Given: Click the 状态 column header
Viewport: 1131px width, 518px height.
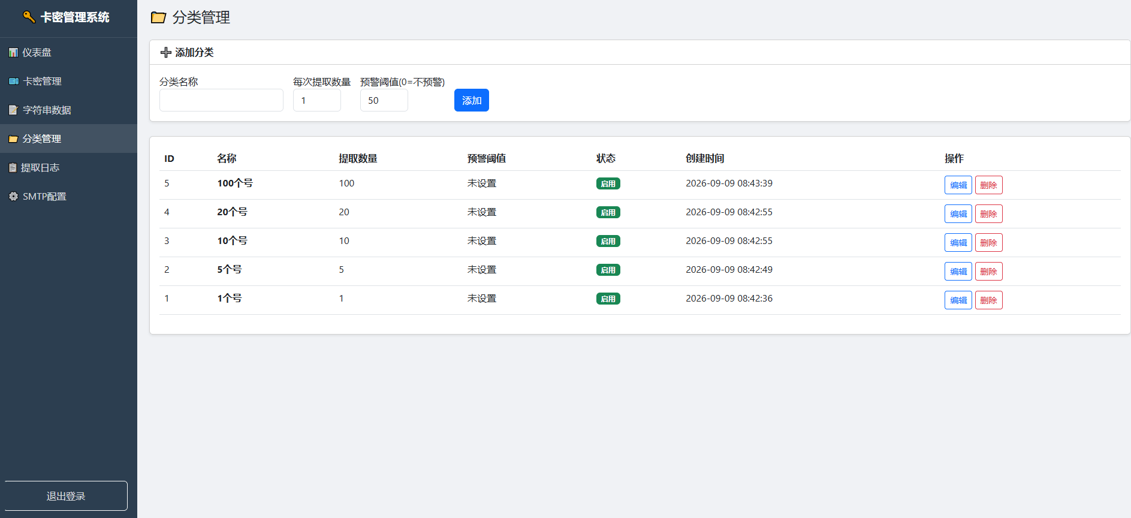Looking at the screenshot, I should (606, 158).
